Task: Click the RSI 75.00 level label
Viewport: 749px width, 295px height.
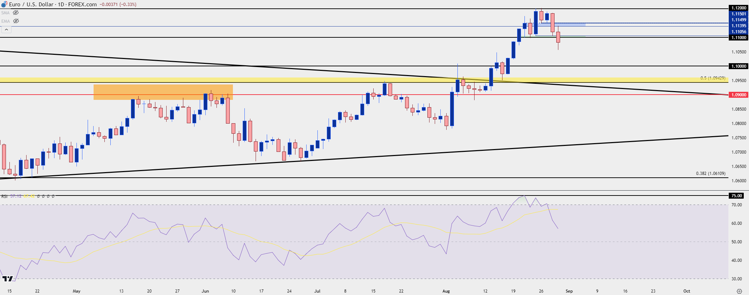Action: tap(737, 196)
